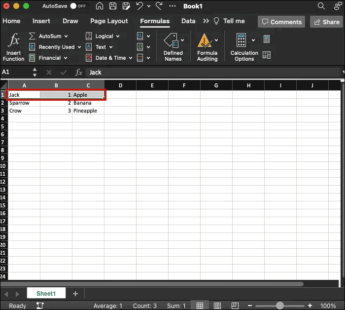This screenshot has width=345, height=310.
Task: Expand the AutoSum dropdown
Action: pyautogui.click(x=66, y=37)
